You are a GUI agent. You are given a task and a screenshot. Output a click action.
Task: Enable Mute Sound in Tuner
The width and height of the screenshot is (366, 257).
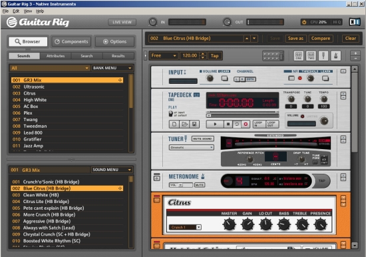202,138
